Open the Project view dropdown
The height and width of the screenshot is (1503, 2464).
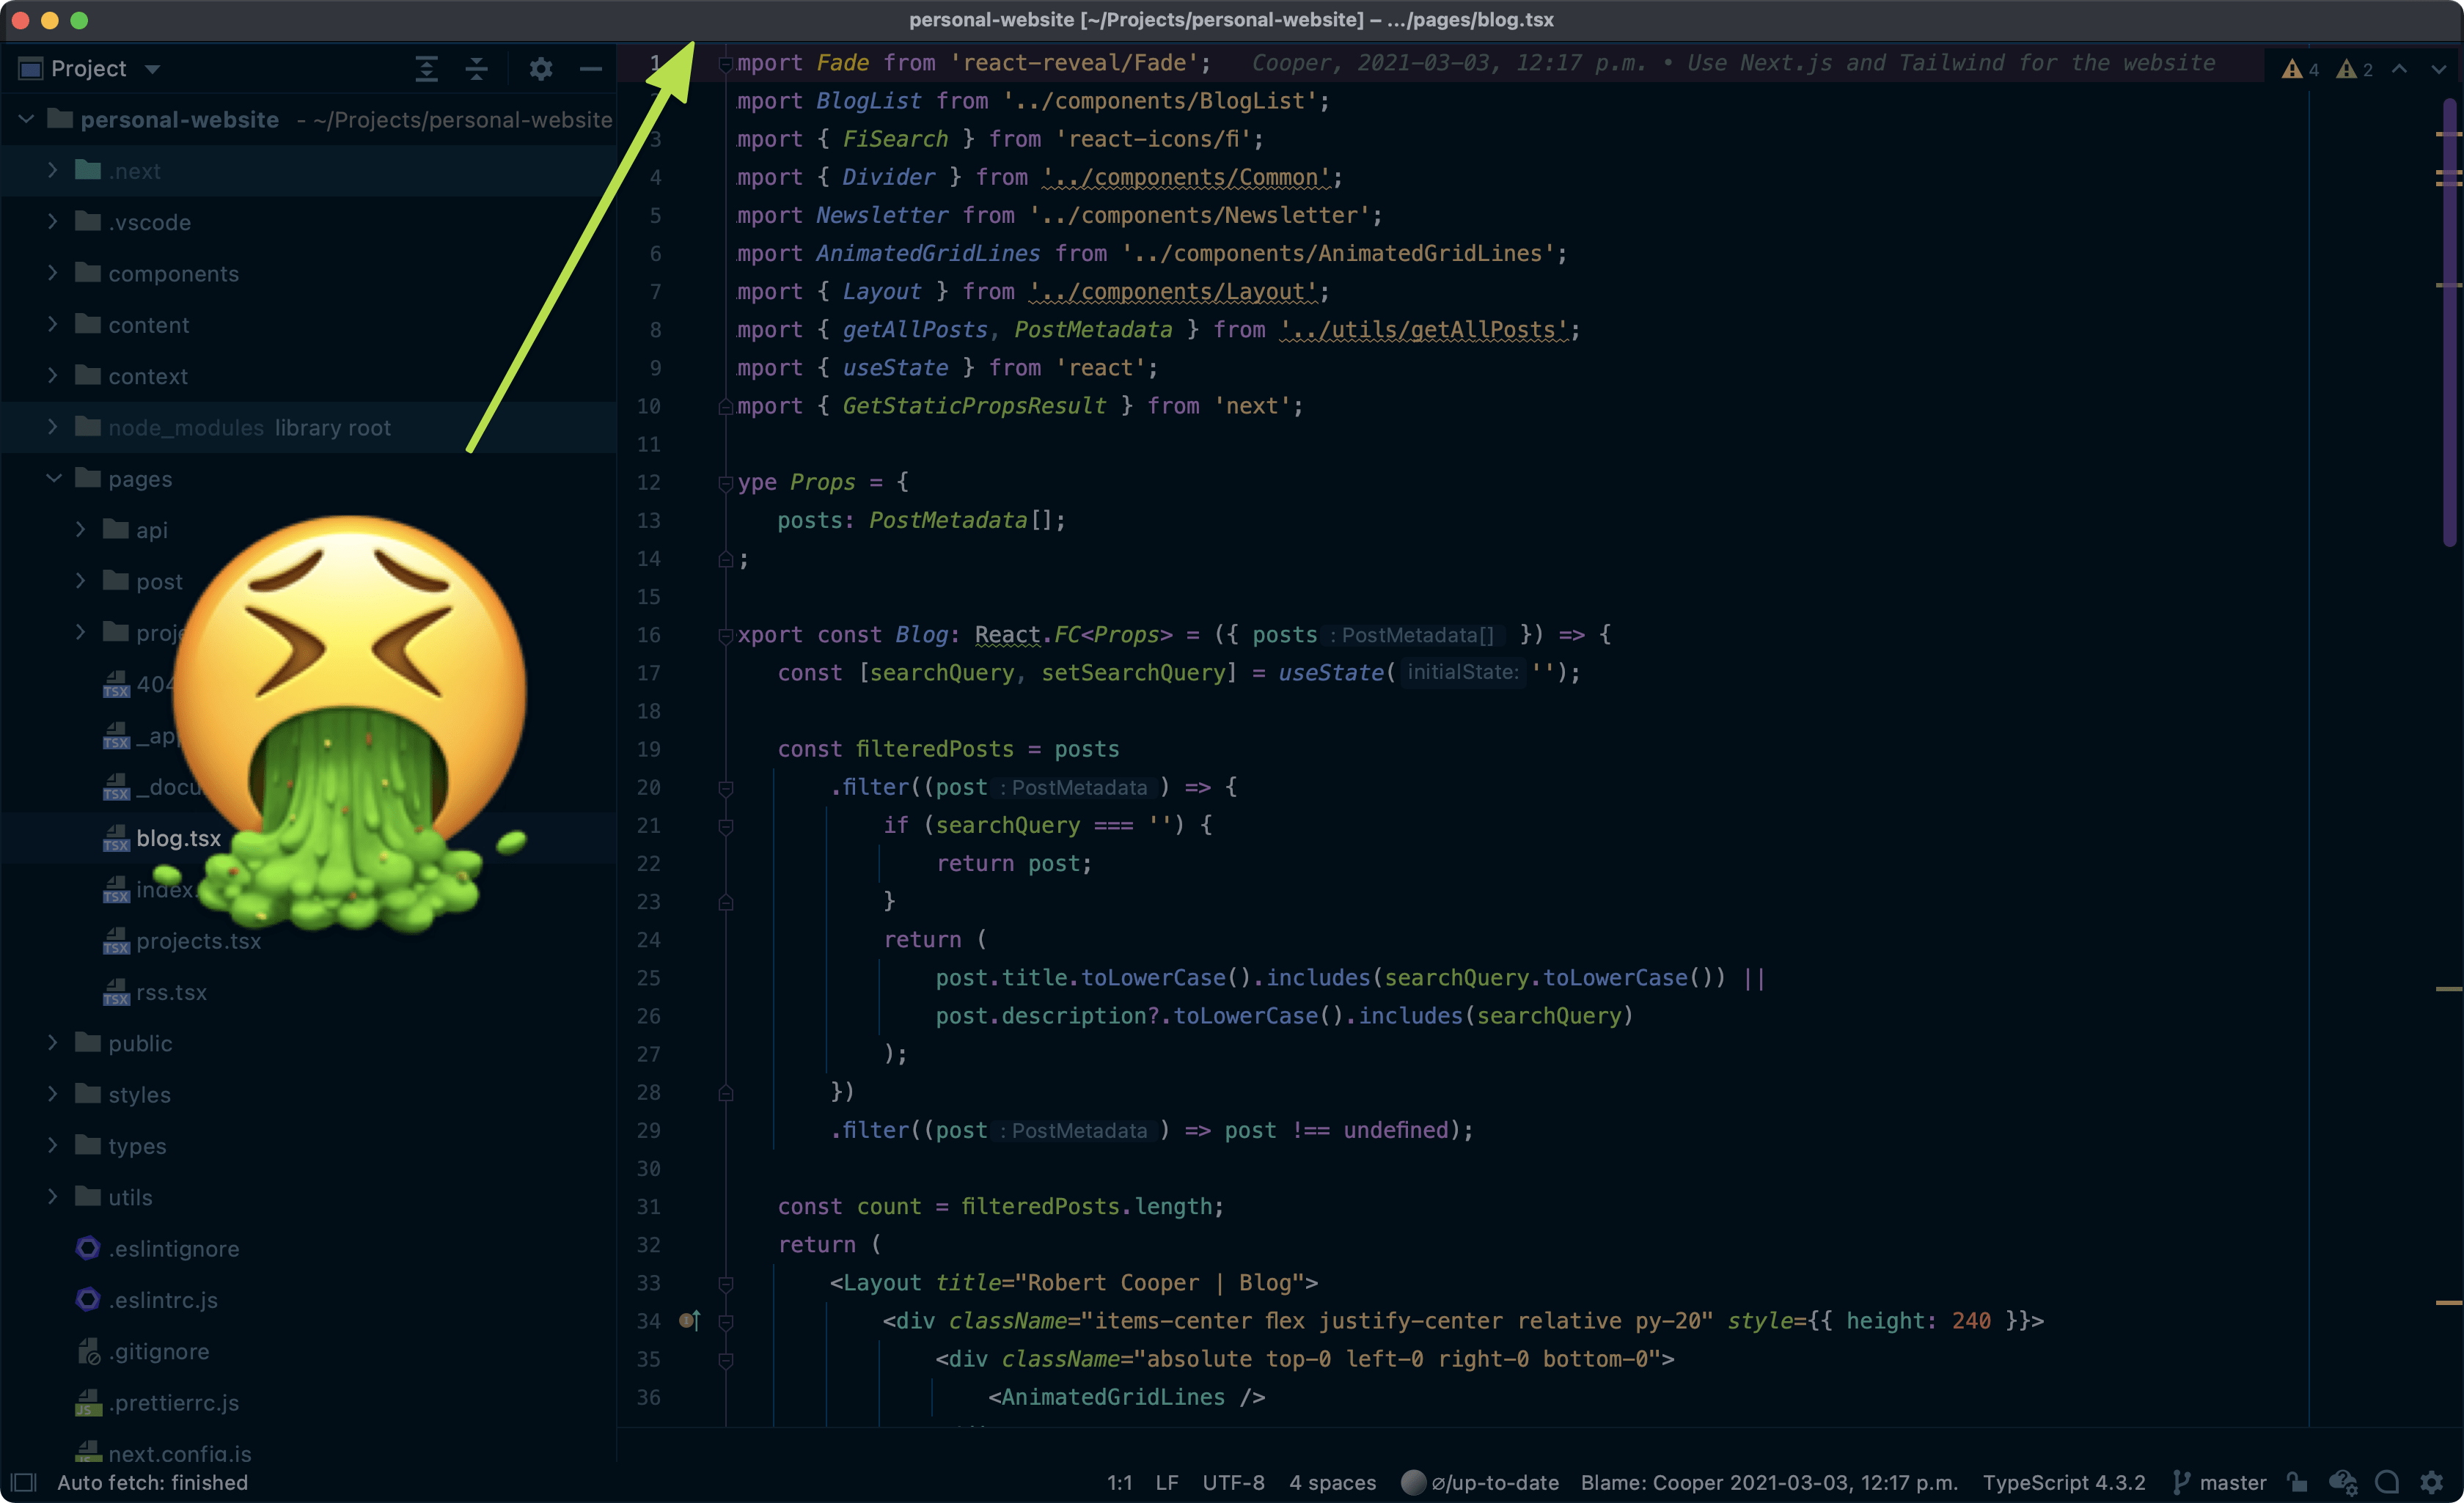click(x=152, y=69)
